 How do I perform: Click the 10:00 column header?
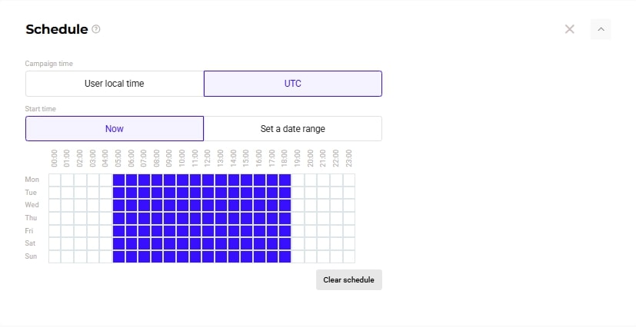coord(182,158)
